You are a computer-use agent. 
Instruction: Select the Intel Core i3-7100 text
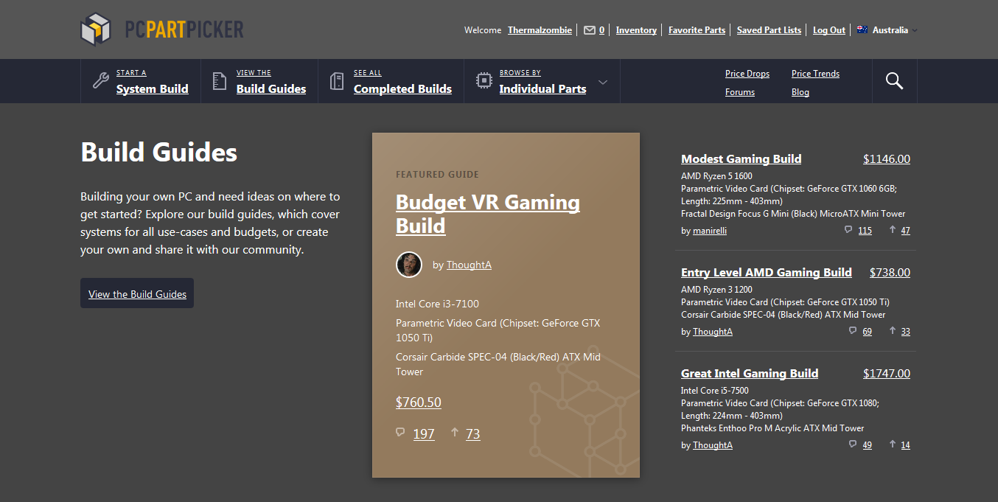(x=438, y=304)
